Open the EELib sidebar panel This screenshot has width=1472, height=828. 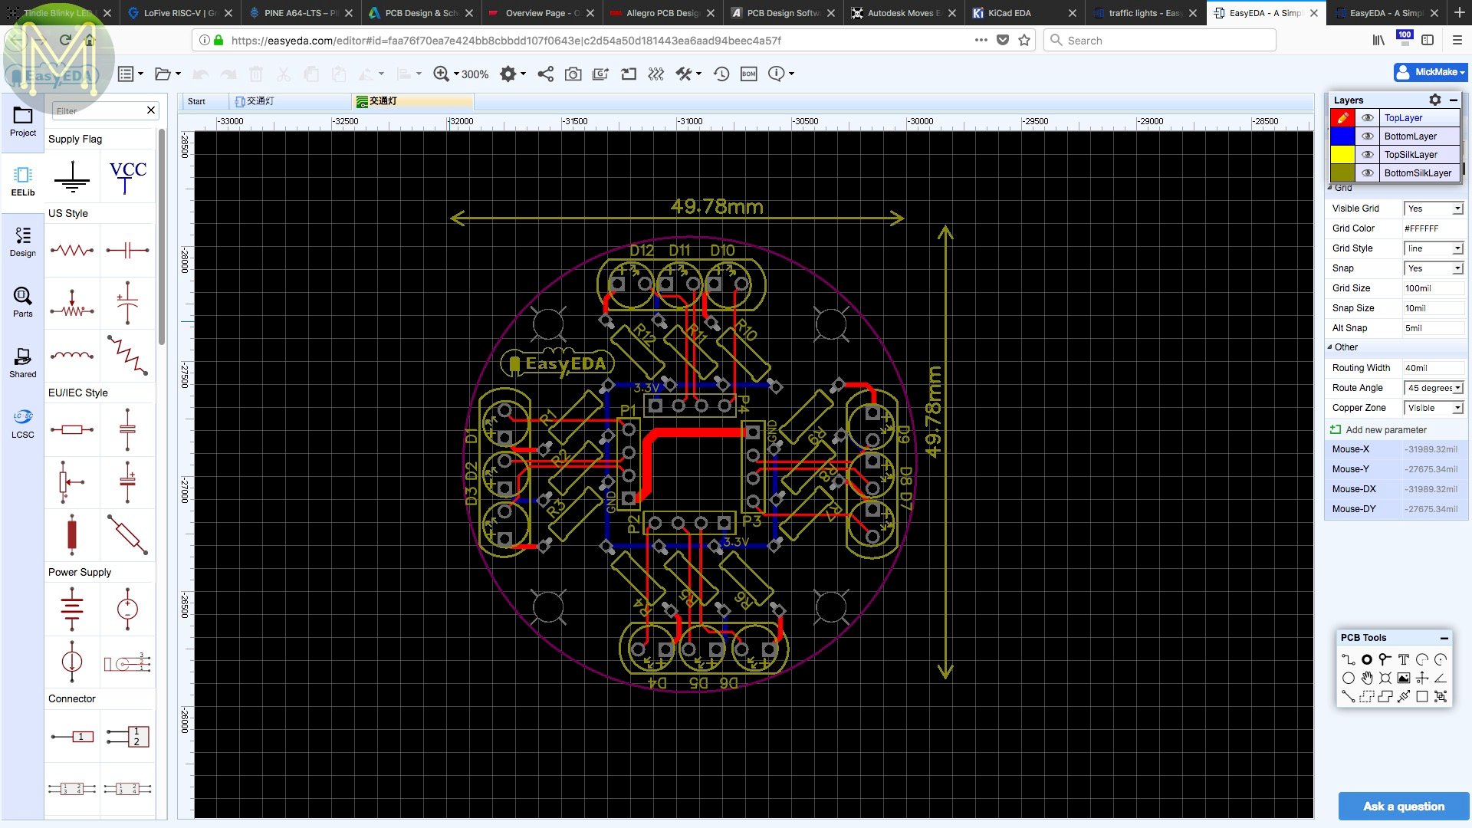pyautogui.click(x=23, y=181)
